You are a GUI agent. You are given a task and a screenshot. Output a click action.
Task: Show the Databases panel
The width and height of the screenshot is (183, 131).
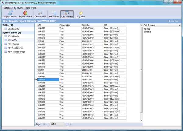tap(54, 14)
